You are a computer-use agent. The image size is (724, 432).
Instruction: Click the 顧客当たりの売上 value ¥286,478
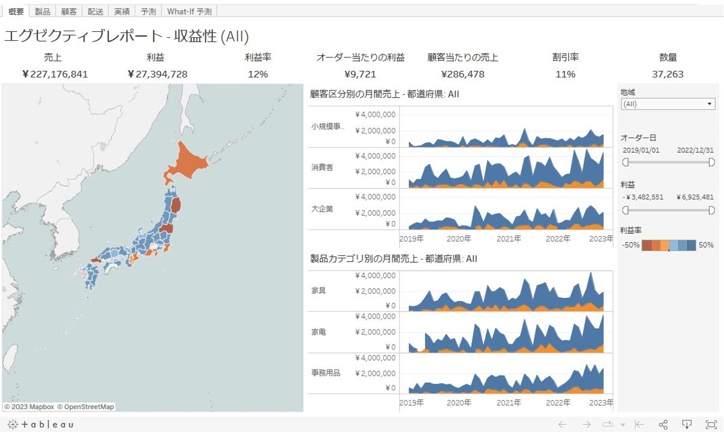463,74
